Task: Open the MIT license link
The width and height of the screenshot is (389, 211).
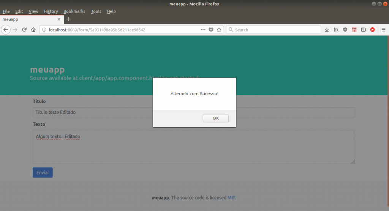Action: tap(231, 198)
